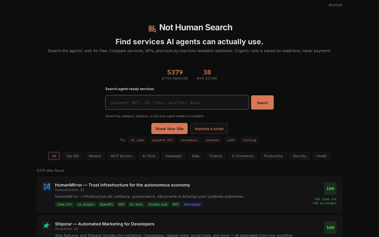Select the All category filter
Viewport: 379px width, 237px height.
pos(54,156)
